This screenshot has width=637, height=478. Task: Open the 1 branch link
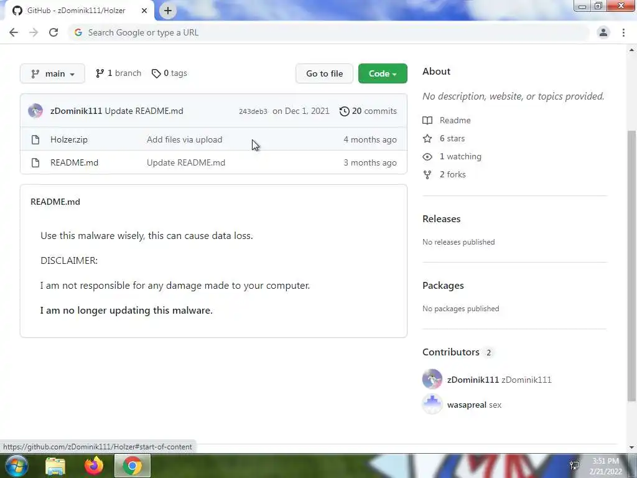pyautogui.click(x=118, y=73)
